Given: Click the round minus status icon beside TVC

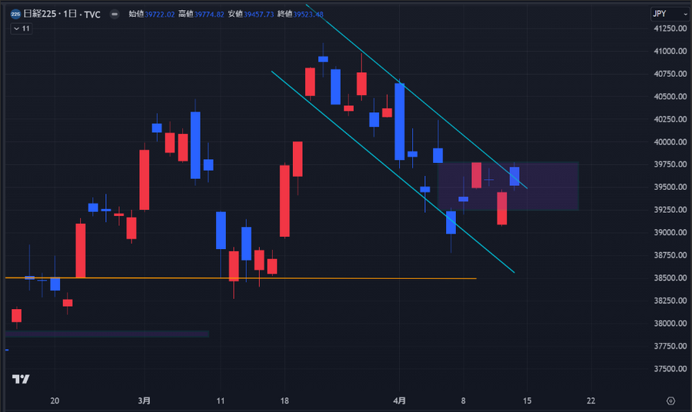Looking at the screenshot, I should tap(114, 15).
